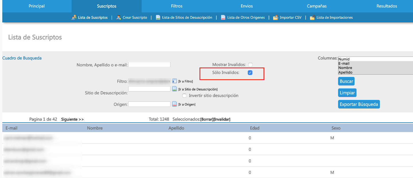Image resolution: width=413 pixels, height=178 pixels.
Task: Click the [Invalidar] link for selected
Action: pyautogui.click(x=222, y=119)
